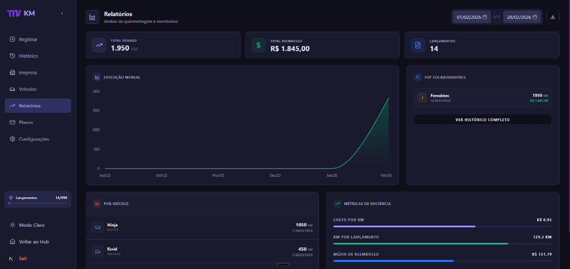Click the Total Reembolso dollar icon
The width and height of the screenshot is (570, 269).
258,45
